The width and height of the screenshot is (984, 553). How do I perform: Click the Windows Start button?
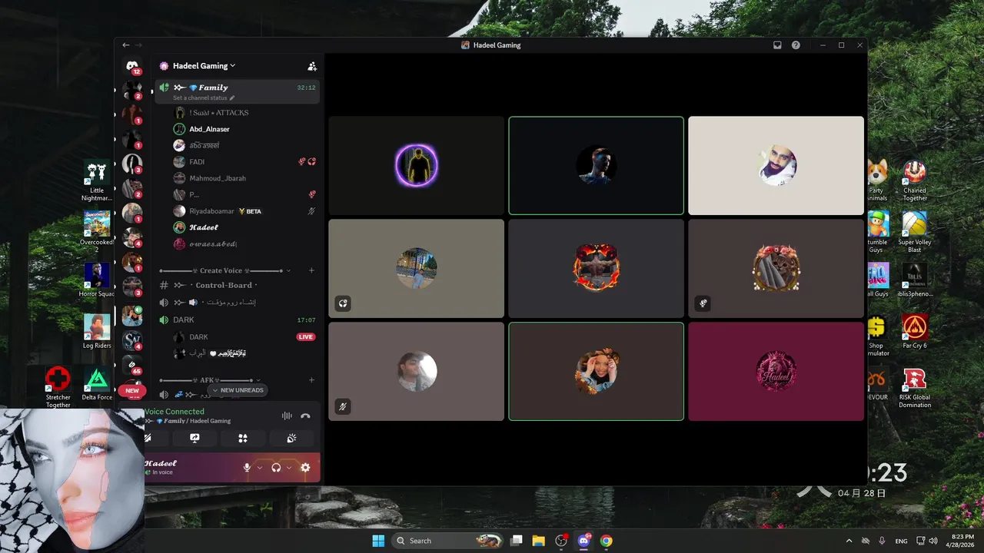tap(378, 541)
